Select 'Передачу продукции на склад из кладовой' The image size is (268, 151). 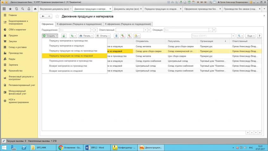tap(71, 56)
